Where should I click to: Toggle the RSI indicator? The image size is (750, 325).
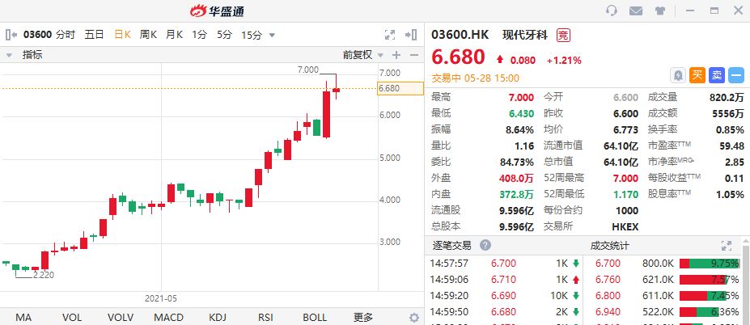(265, 318)
